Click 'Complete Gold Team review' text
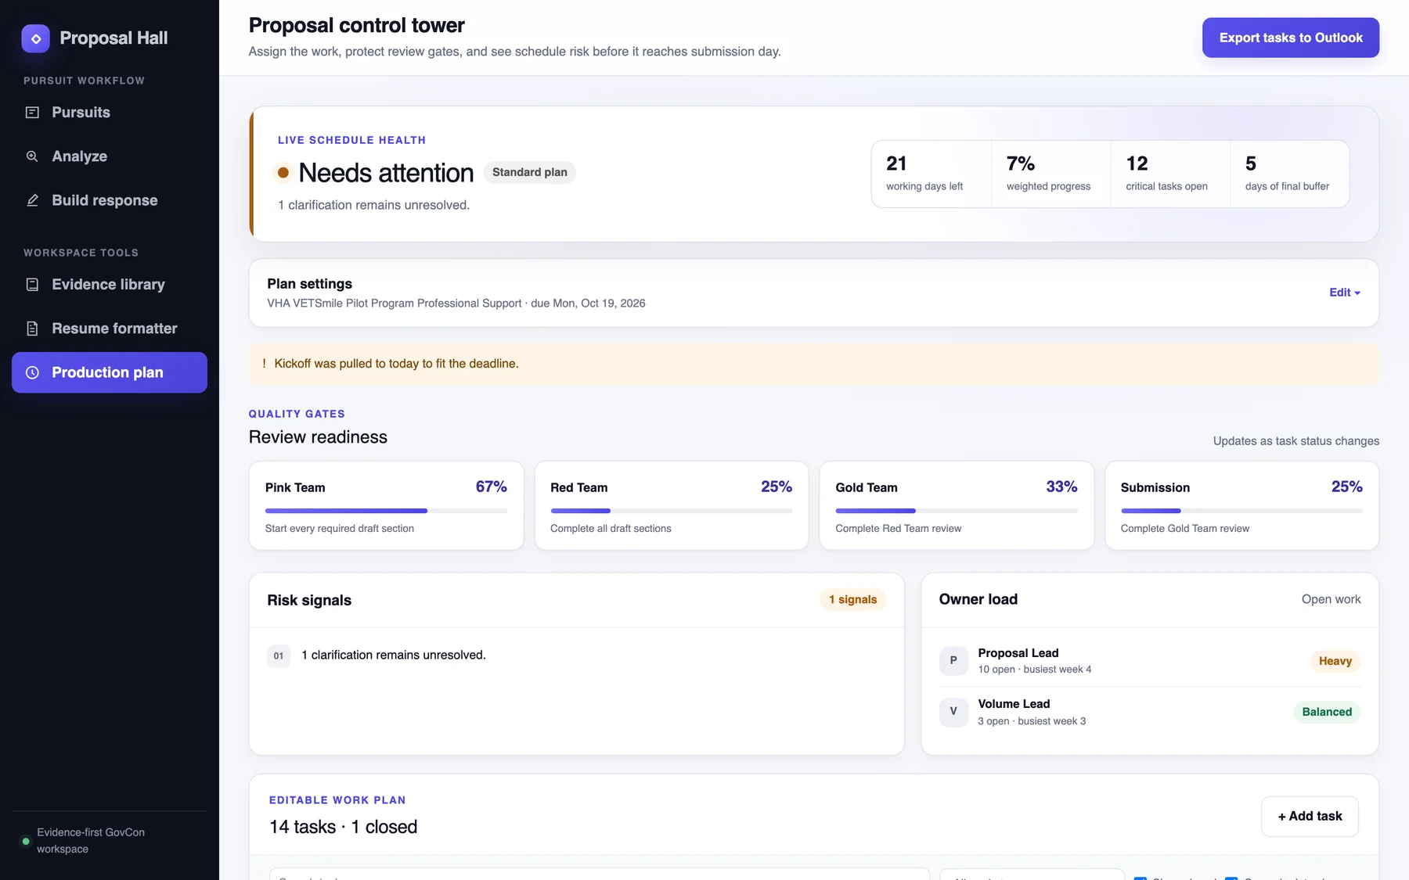Viewport: 1409px width, 880px height. coord(1185,529)
